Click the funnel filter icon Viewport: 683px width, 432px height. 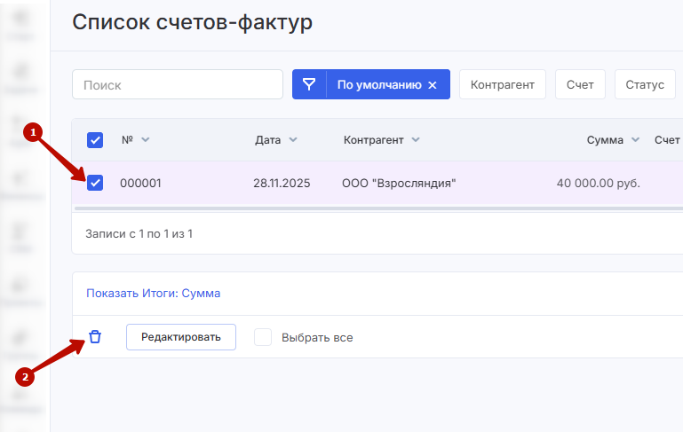[309, 85]
